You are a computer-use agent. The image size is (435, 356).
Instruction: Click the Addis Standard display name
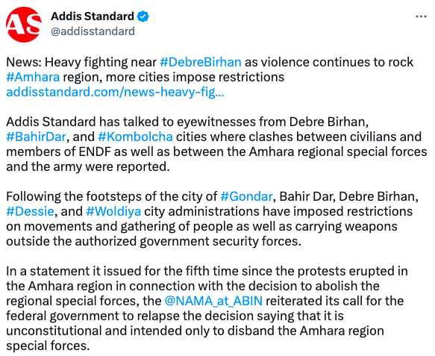click(x=93, y=16)
